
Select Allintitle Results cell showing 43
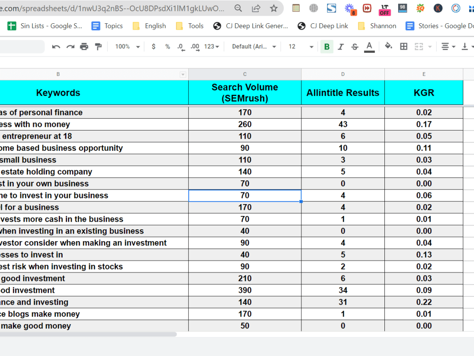click(343, 124)
